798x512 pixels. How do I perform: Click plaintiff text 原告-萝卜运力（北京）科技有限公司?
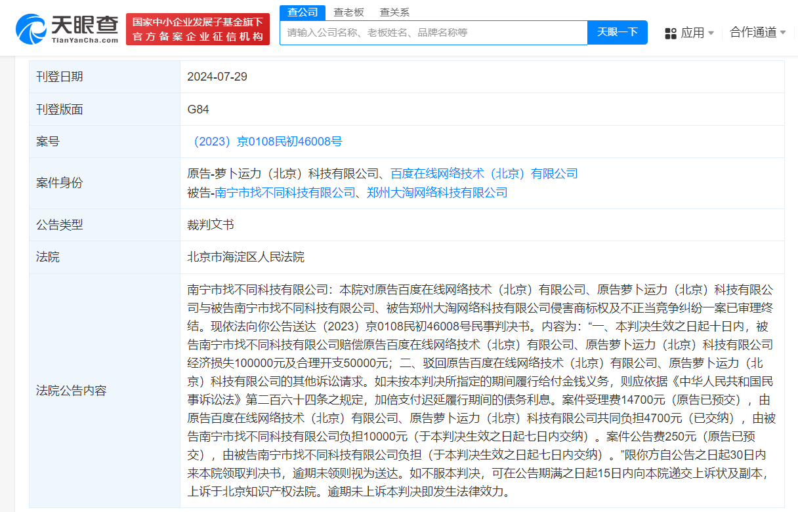[x=283, y=174]
